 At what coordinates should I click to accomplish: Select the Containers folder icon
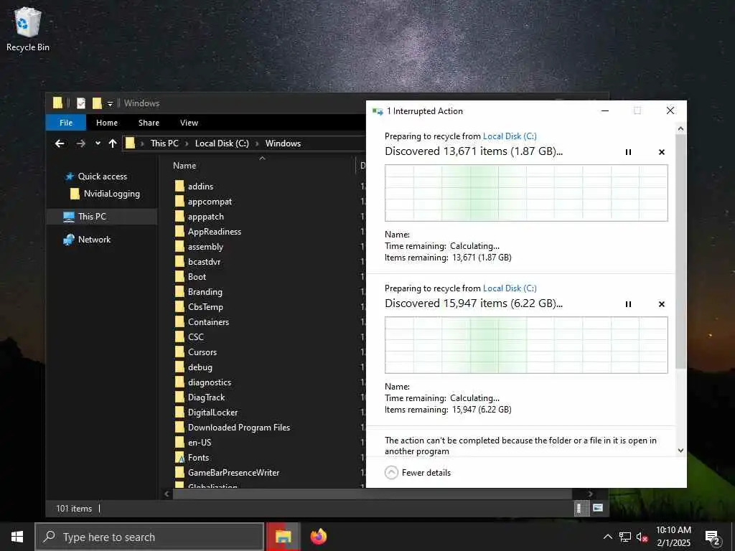coord(179,322)
